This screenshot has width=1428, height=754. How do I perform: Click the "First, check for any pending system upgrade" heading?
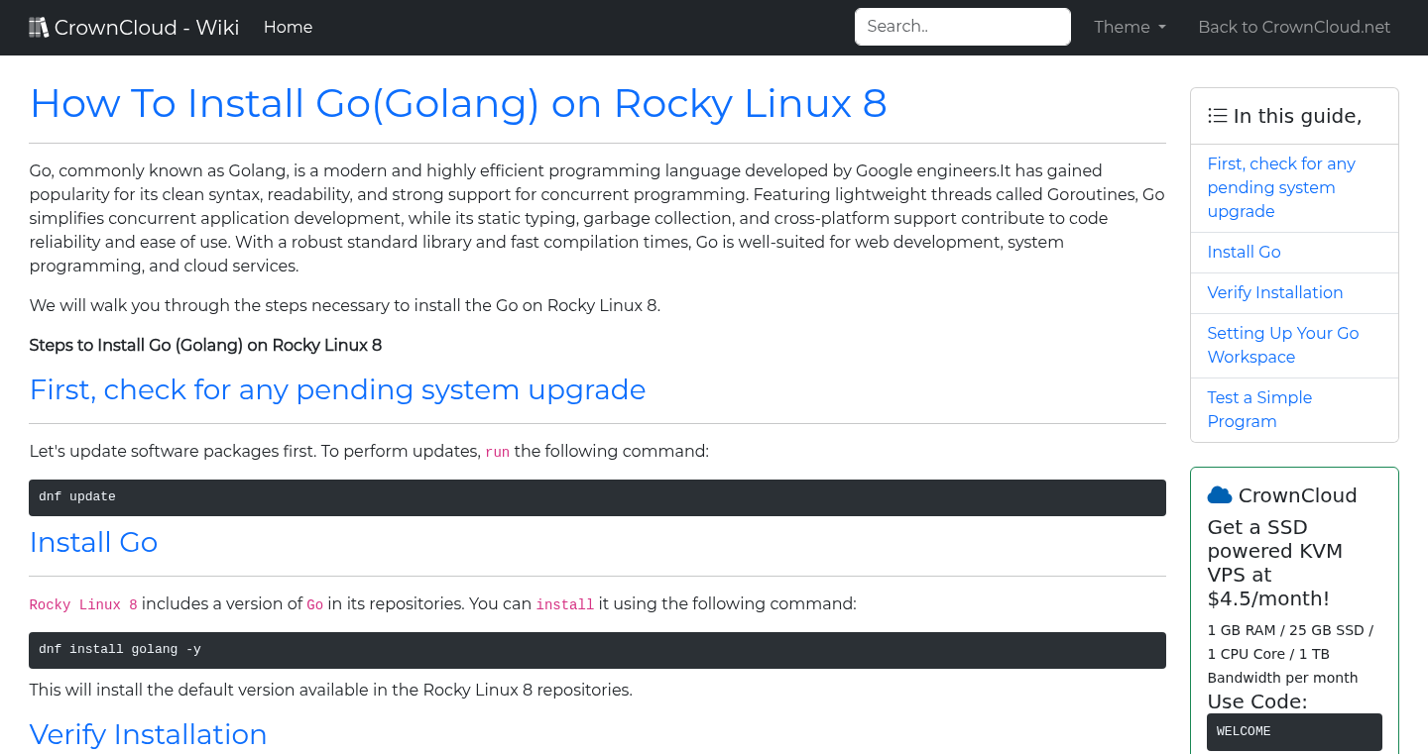337,389
